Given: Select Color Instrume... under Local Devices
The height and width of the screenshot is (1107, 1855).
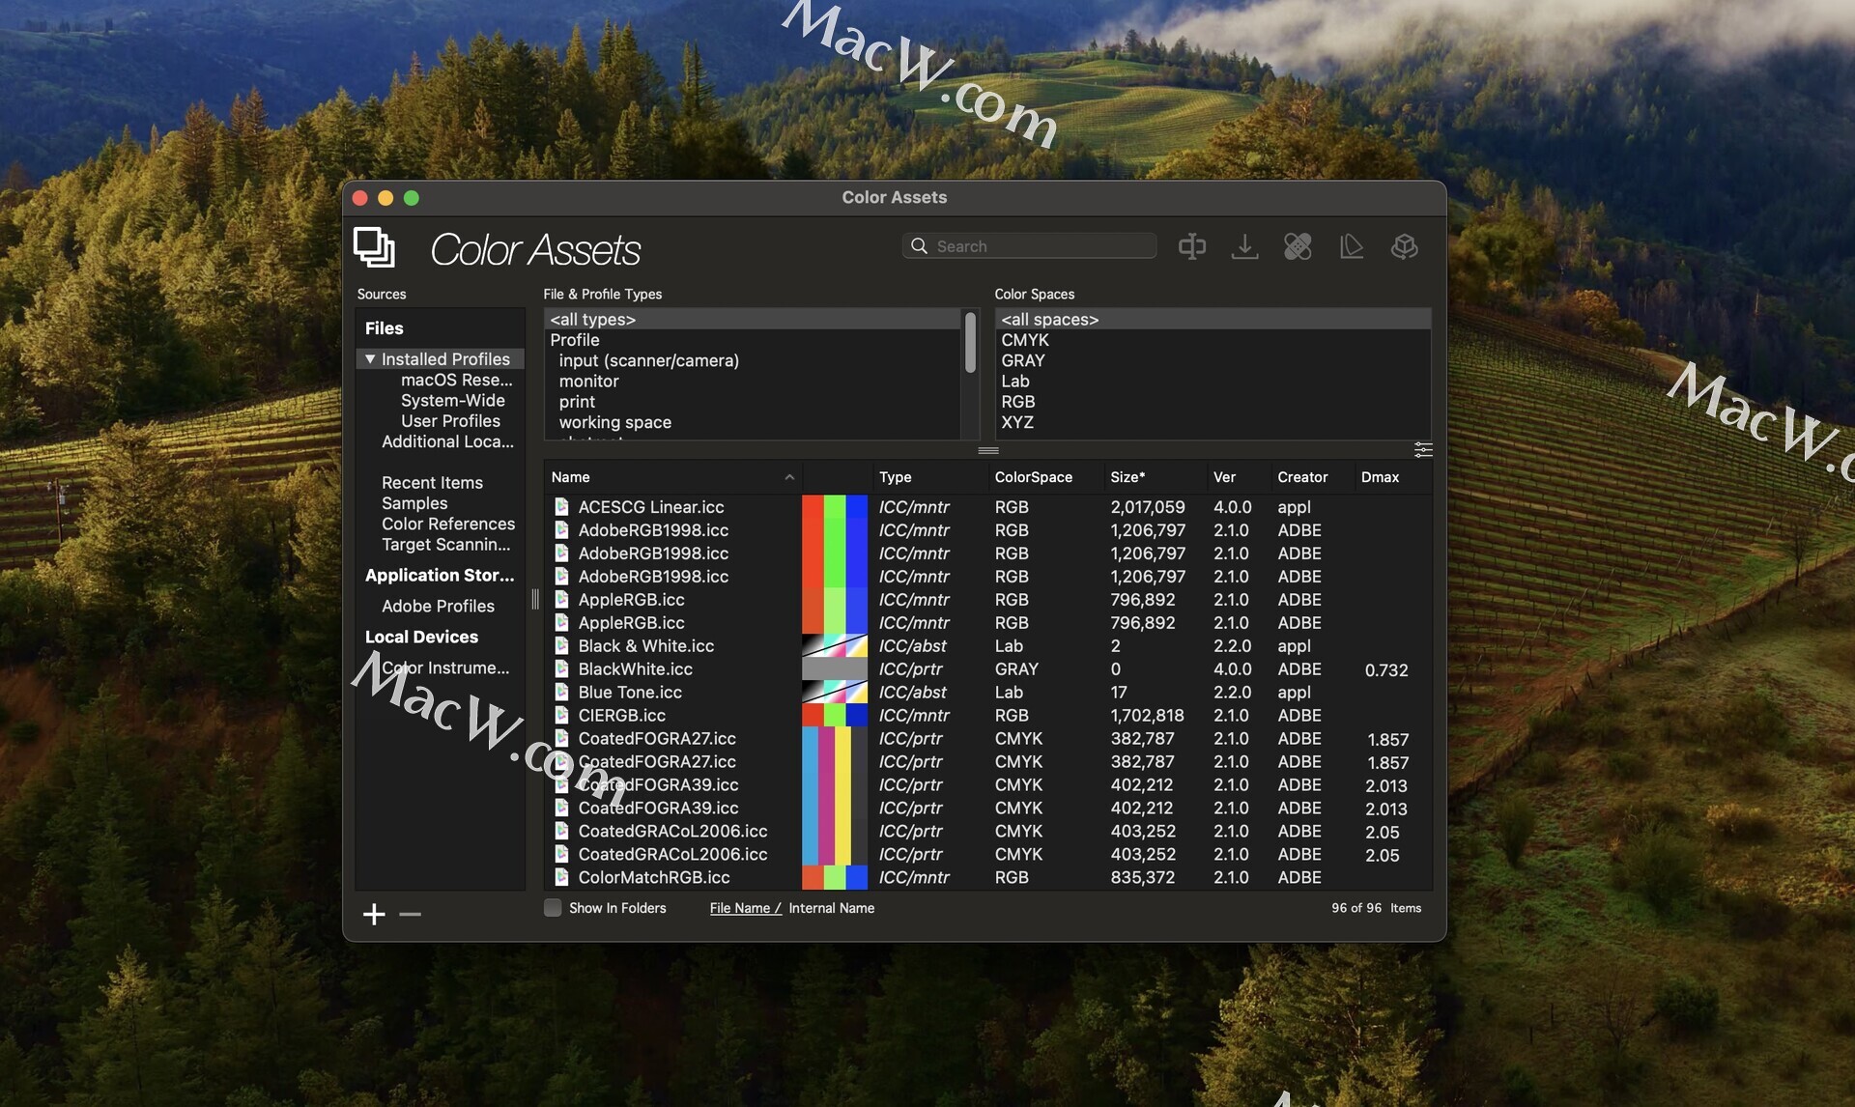Looking at the screenshot, I should pos(445,667).
